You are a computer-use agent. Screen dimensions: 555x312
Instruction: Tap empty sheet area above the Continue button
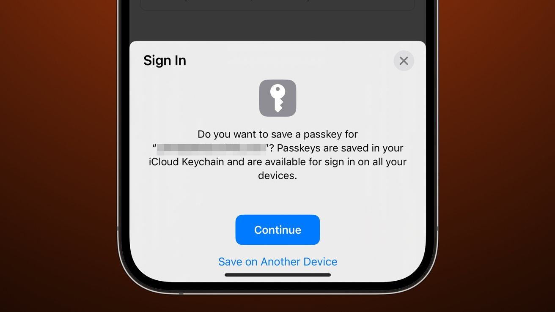click(x=277, y=198)
